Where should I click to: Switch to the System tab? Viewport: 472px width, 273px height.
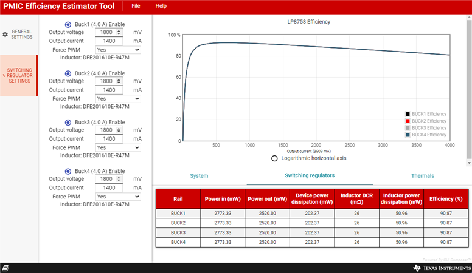[199, 176]
